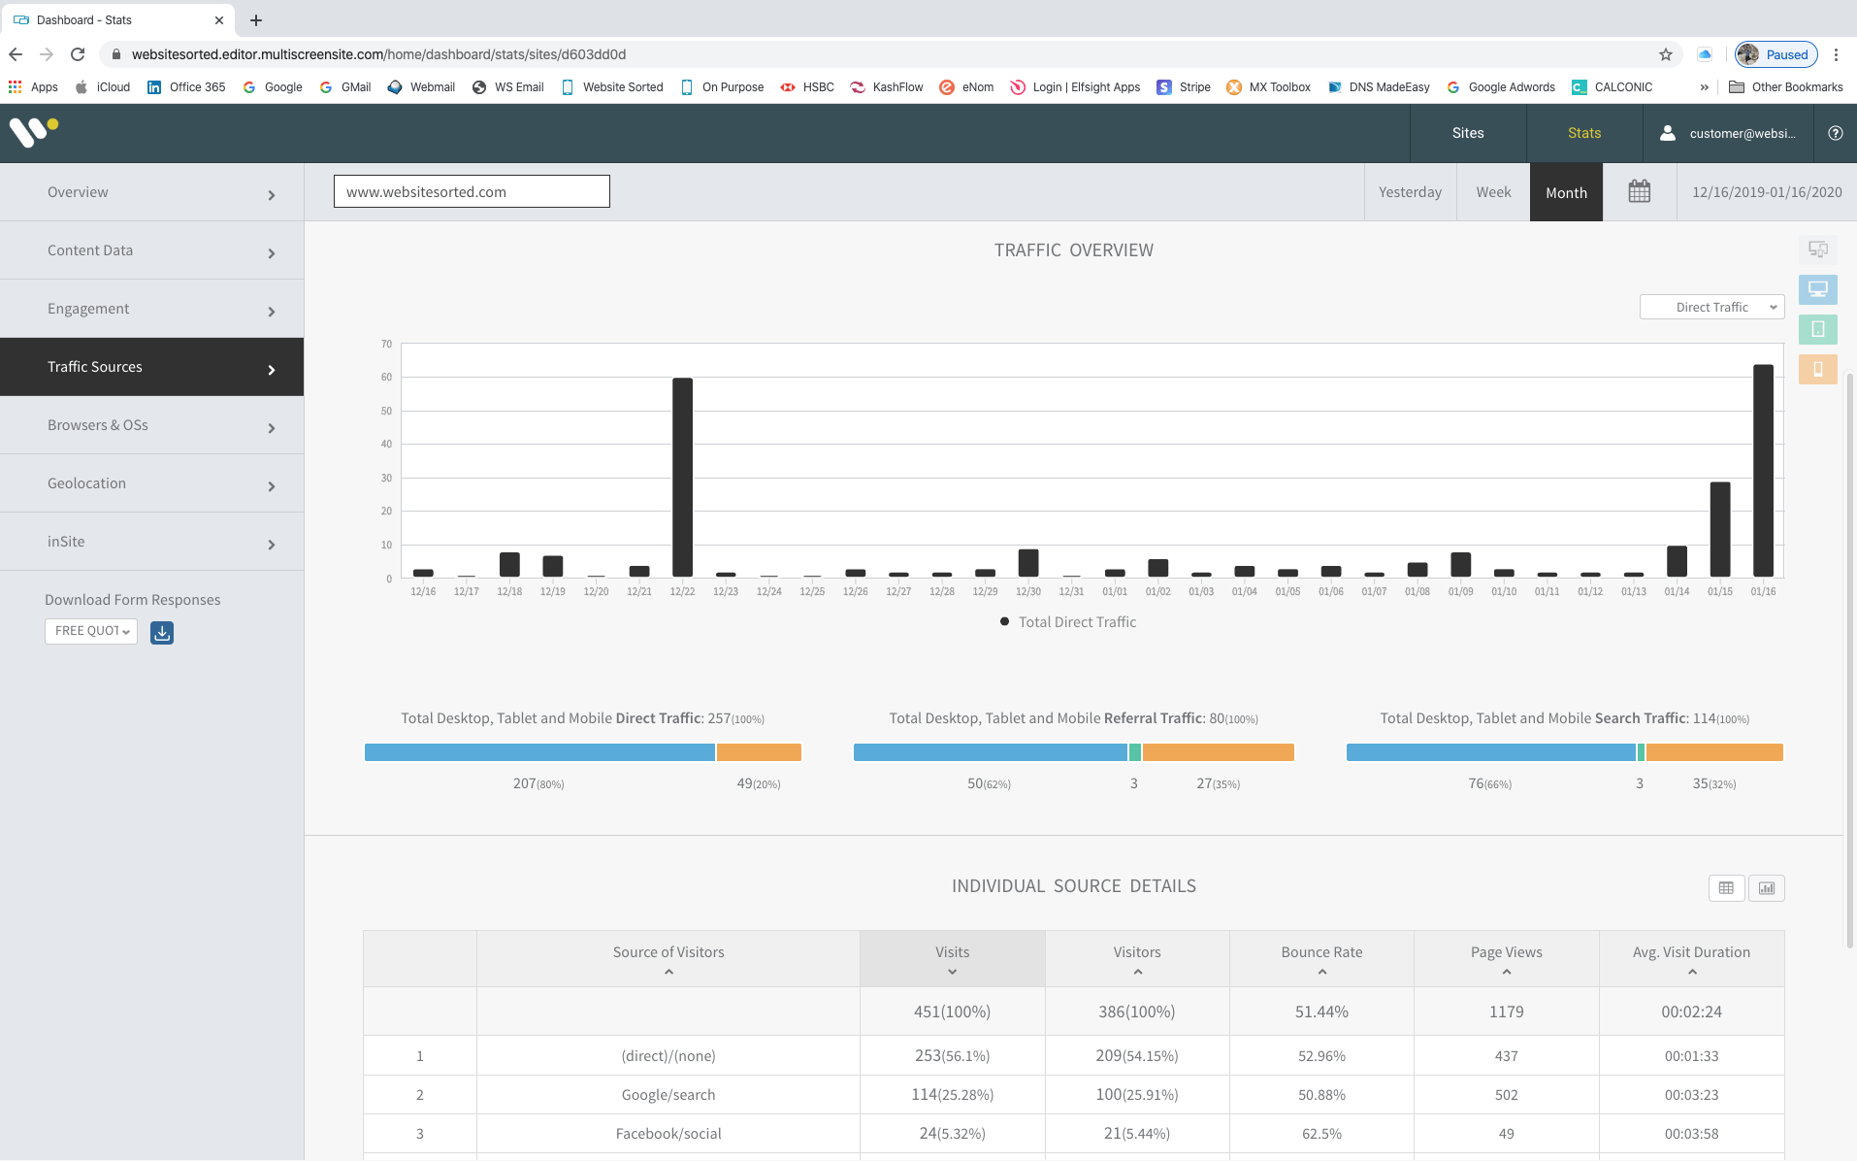The height and width of the screenshot is (1161, 1857).
Task: Open the calendar date picker icon
Action: 1639,191
